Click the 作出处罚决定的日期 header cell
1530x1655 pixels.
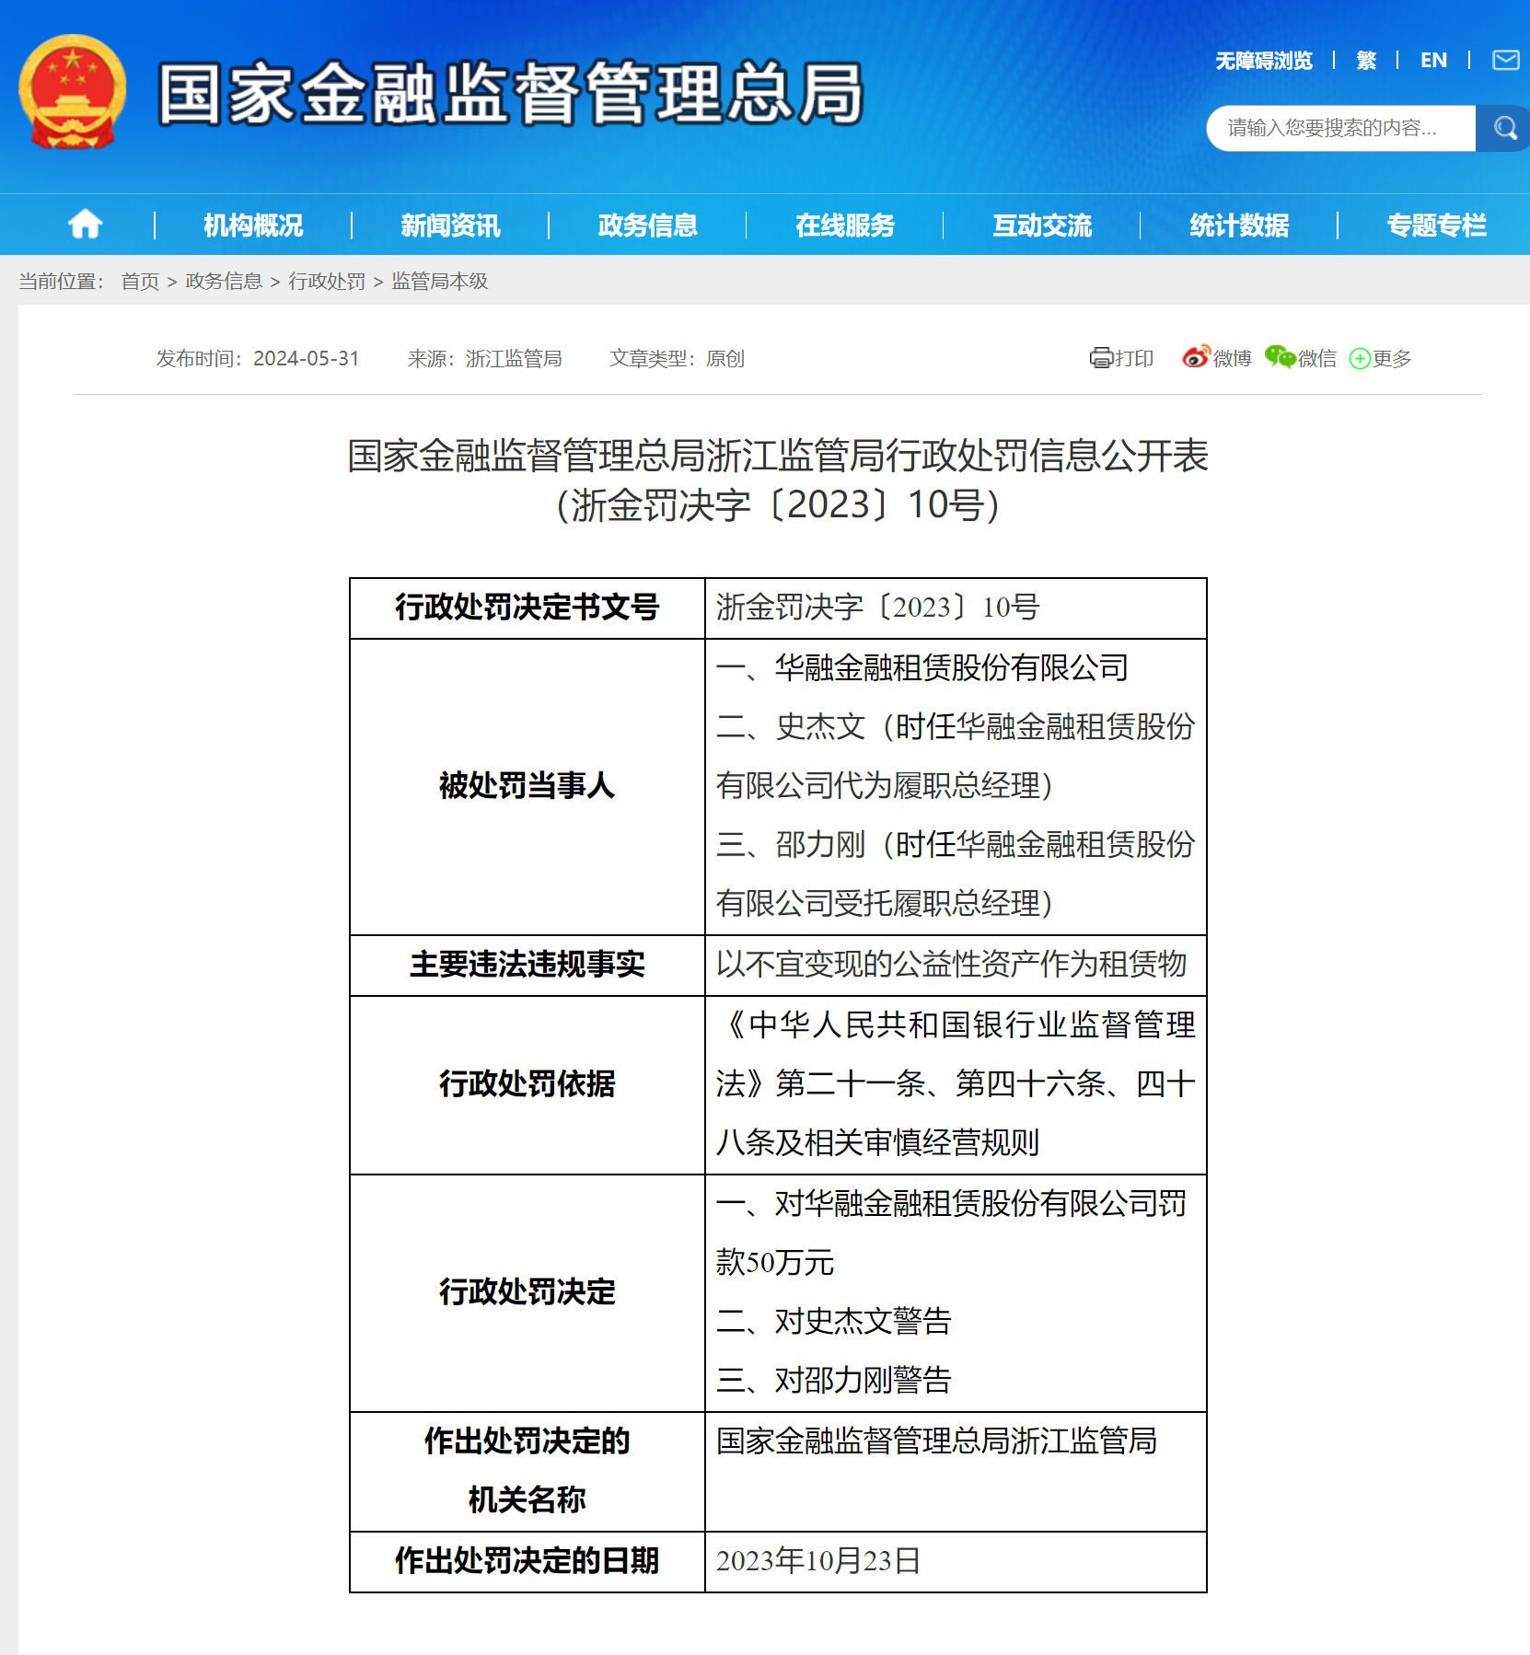click(527, 1561)
